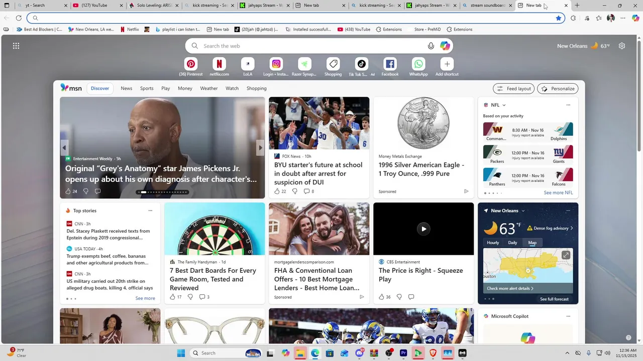Screen dimensions: 643x361
Task: Open the Windows Start menu
Action: click(181, 353)
